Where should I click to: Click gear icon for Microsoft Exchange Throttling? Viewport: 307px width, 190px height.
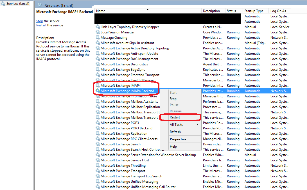98,165
